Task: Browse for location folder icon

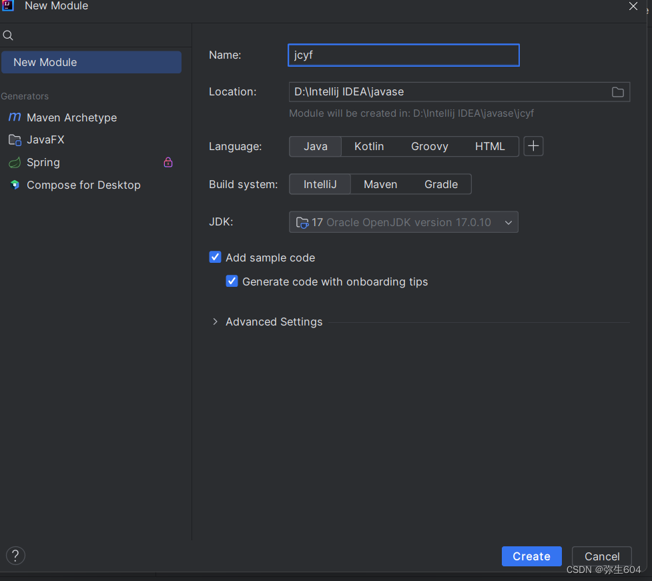Action: [x=617, y=92]
